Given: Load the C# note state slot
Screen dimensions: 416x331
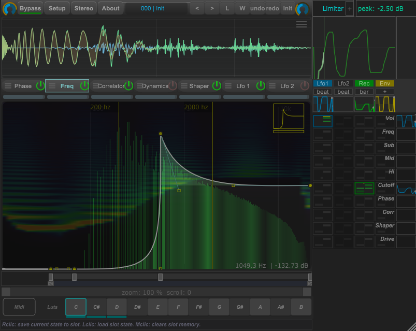Looking at the screenshot, I should (96, 307).
